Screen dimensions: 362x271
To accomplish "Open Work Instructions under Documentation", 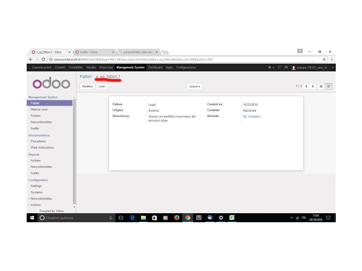I will coord(42,148).
